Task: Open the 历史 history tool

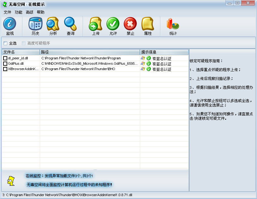Action: tap(35, 24)
